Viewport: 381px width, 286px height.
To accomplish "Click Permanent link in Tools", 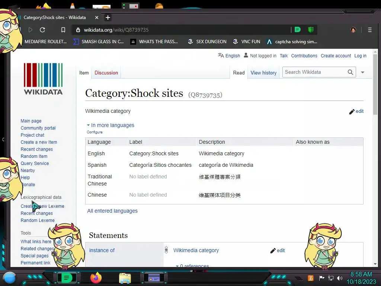I will point(35,263).
